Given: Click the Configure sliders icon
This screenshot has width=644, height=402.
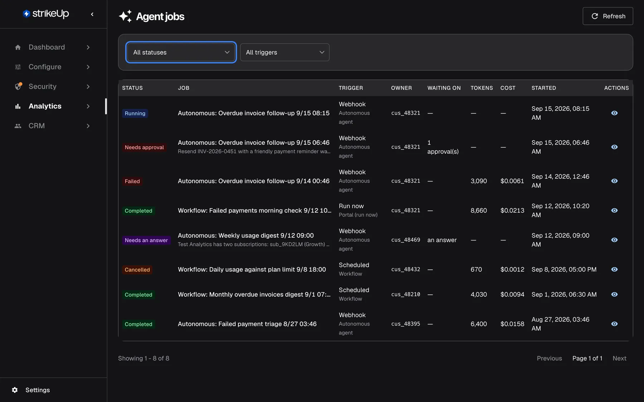Looking at the screenshot, I should (18, 67).
